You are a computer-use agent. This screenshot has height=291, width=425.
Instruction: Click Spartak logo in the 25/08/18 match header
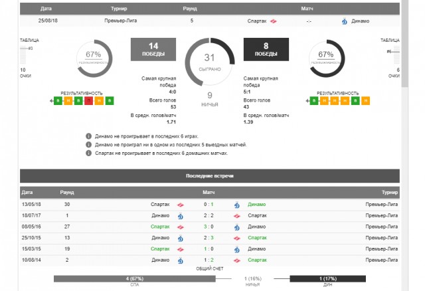click(274, 21)
